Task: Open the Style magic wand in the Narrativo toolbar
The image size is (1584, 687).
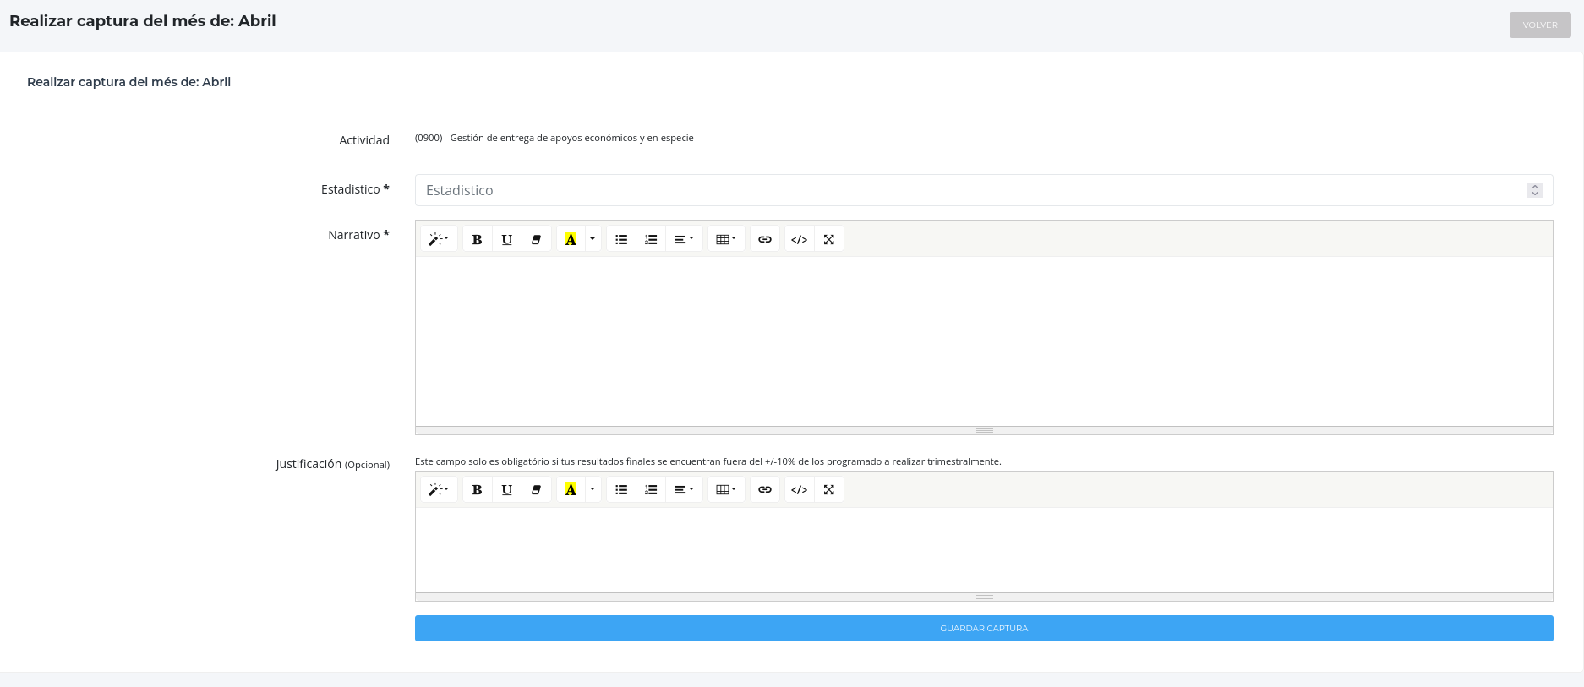Action: coord(439,239)
